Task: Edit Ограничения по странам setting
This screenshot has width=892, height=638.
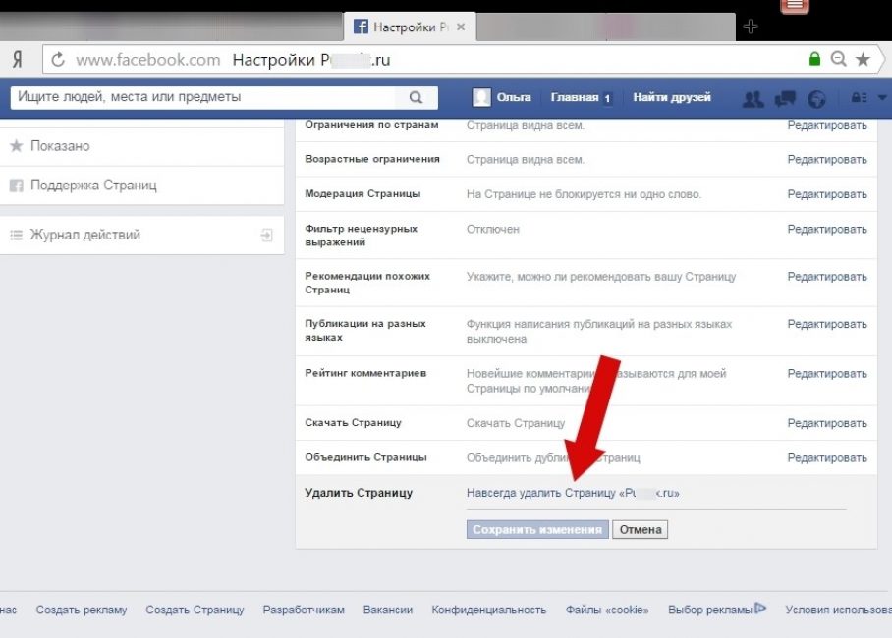Action: pyautogui.click(x=827, y=125)
